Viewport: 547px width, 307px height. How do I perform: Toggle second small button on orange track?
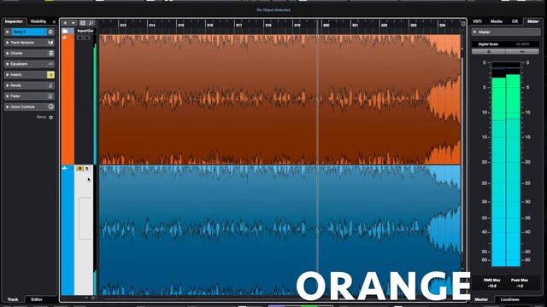click(x=87, y=38)
